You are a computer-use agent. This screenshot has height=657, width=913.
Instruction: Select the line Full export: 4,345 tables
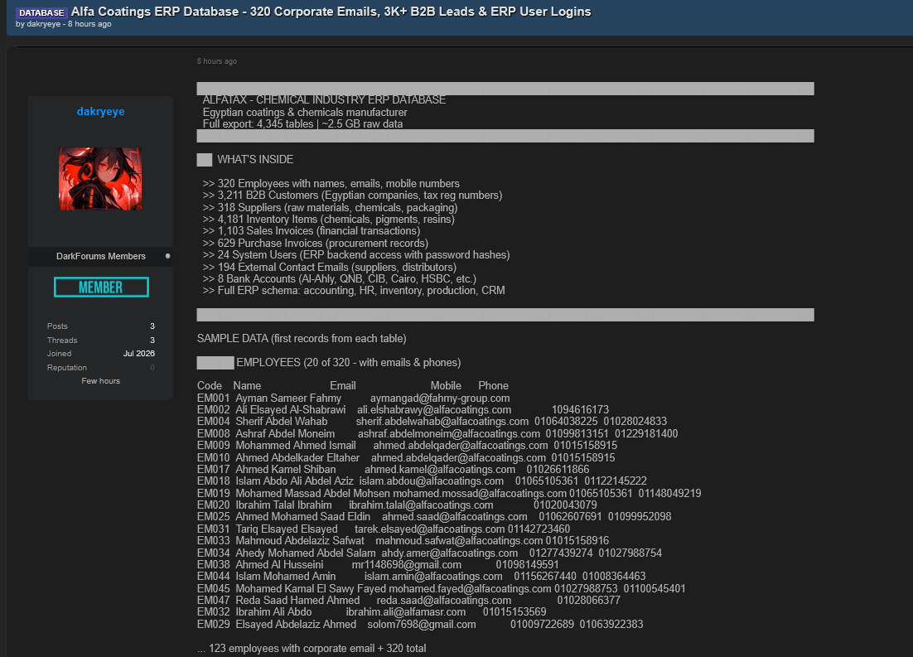pos(302,124)
